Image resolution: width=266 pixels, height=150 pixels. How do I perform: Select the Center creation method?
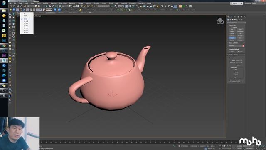240,52
